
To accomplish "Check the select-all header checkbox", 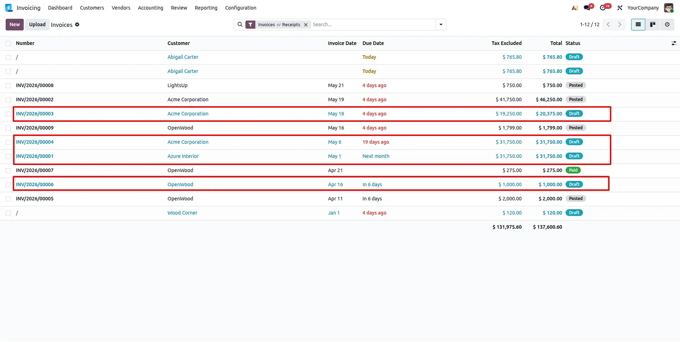I will coord(8,43).
